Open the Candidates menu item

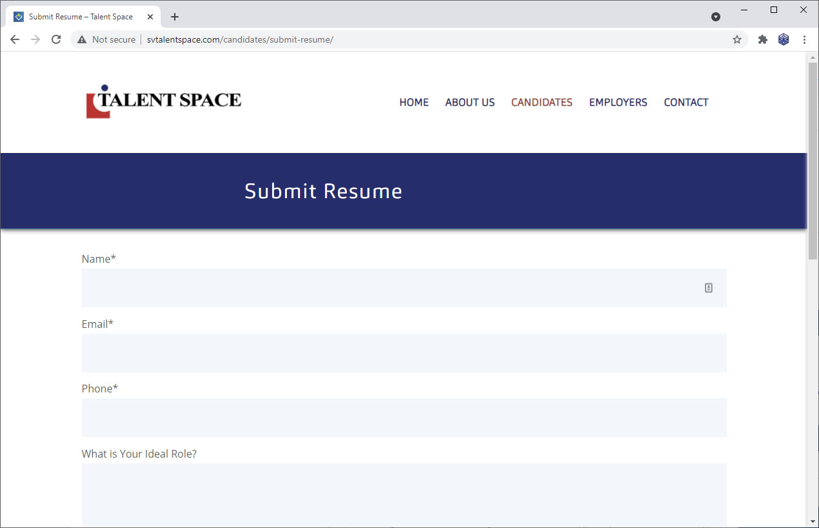pos(542,102)
